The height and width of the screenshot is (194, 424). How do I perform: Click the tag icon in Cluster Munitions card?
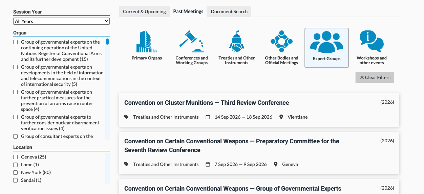tap(126, 117)
